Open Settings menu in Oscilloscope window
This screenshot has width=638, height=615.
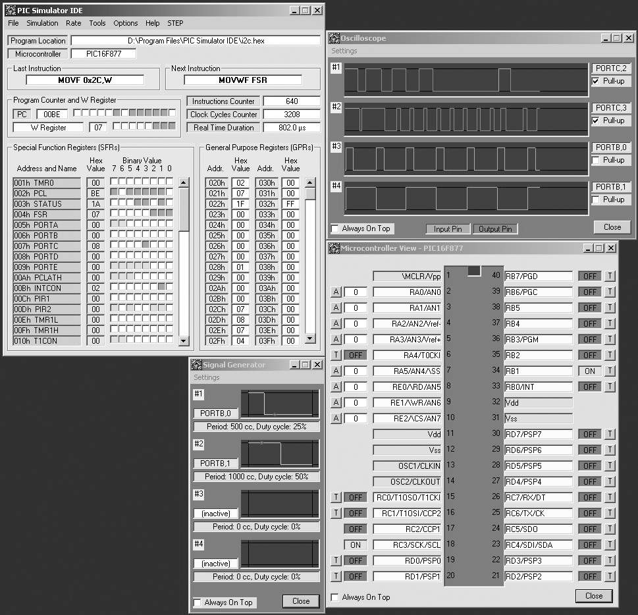tap(344, 51)
